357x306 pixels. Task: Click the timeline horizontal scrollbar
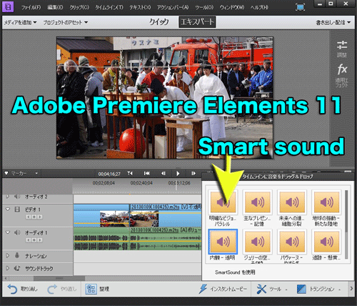pyautogui.click(x=59, y=278)
